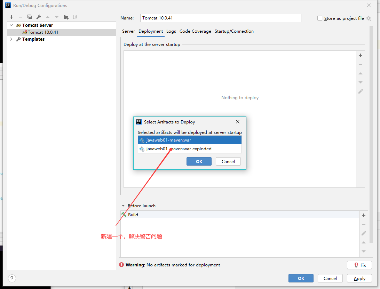Screen dimensions: 380x289
Task: Remove artifact from deploy list
Action: coord(361,64)
